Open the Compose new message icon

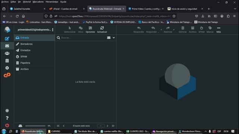7,39
